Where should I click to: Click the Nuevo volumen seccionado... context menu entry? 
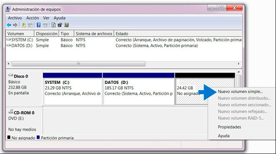[245, 105]
